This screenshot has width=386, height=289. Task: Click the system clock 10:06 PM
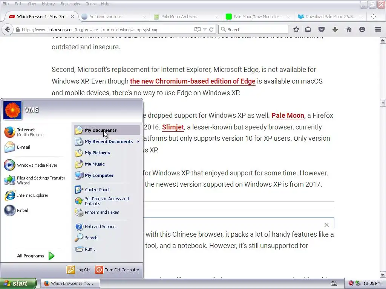[372, 283]
